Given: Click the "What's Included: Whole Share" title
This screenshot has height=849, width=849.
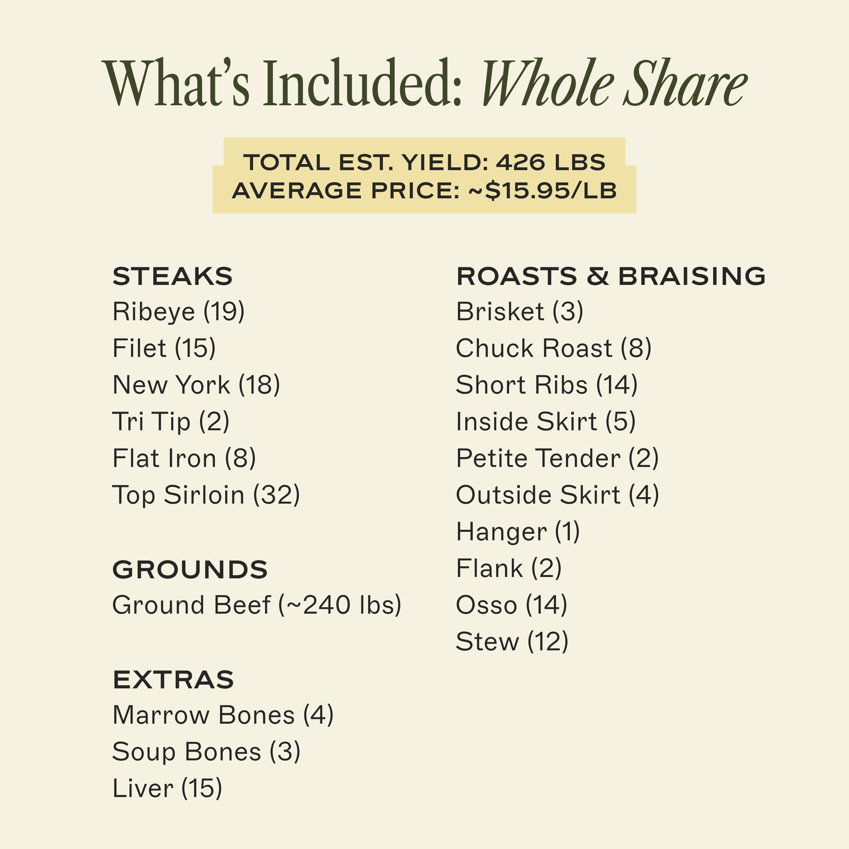Looking at the screenshot, I should [424, 84].
